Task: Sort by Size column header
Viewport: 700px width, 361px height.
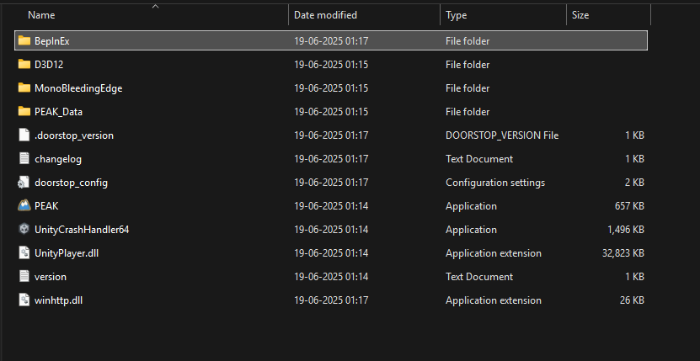Action: 580,15
